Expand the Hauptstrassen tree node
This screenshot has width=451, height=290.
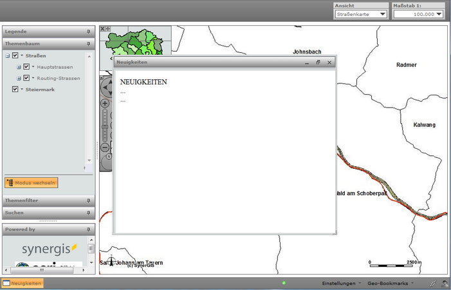coord(19,67)
